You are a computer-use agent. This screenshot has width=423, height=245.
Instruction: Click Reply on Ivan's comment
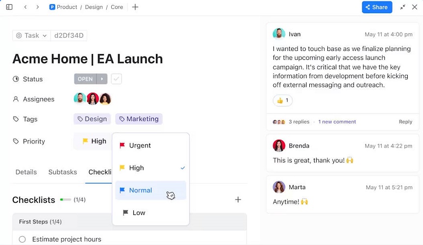tap(405, 122)
